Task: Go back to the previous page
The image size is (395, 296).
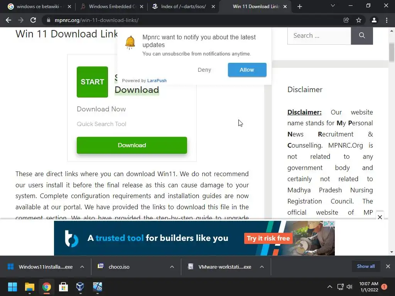Action: 8,20
